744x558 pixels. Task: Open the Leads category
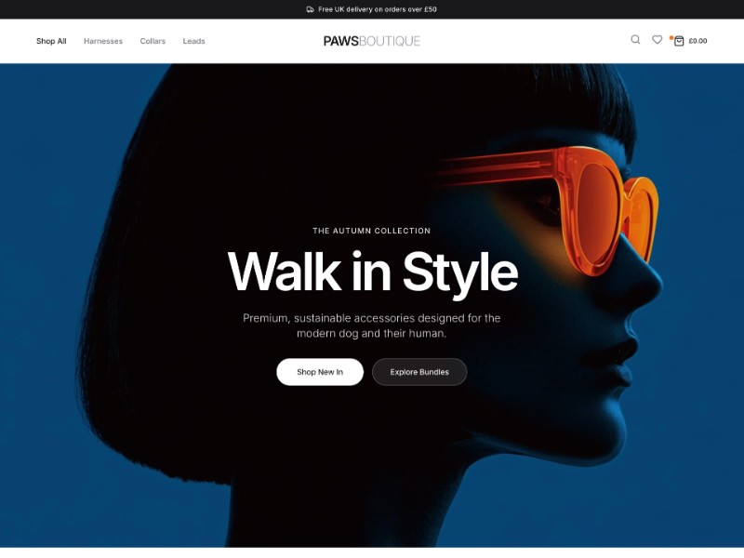coord(194,41)
